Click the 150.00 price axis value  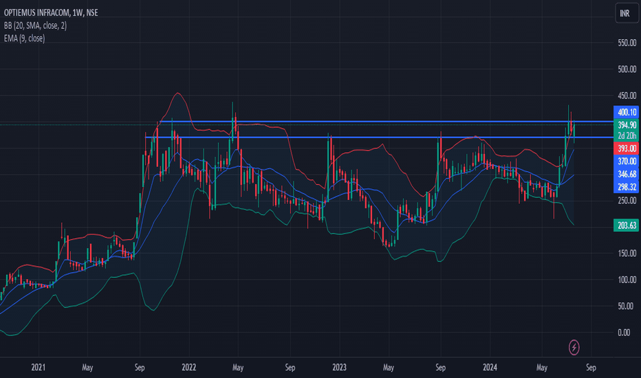pyautogui.click(x=627, y=254)
